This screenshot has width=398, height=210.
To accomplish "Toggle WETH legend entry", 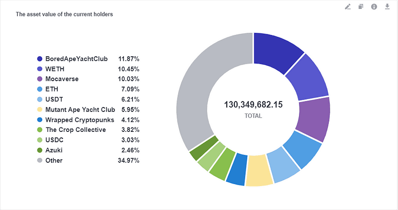I will click(88, 69).
